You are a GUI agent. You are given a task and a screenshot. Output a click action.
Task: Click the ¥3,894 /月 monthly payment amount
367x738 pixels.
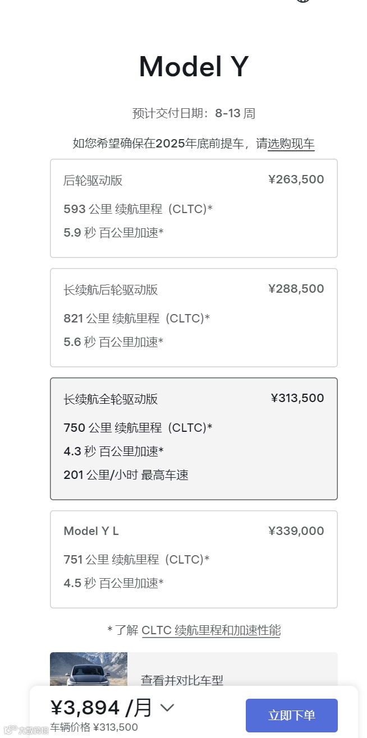[101, 708]
